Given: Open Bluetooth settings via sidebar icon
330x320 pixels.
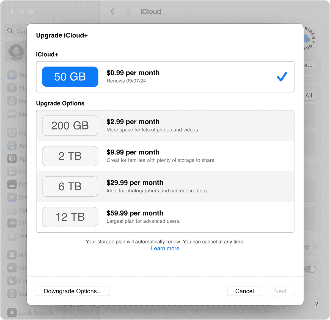Looking at the screenshot, I should point(12,88).
